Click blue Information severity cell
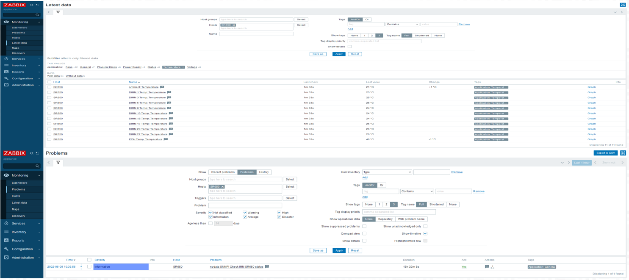 [121, 267]
